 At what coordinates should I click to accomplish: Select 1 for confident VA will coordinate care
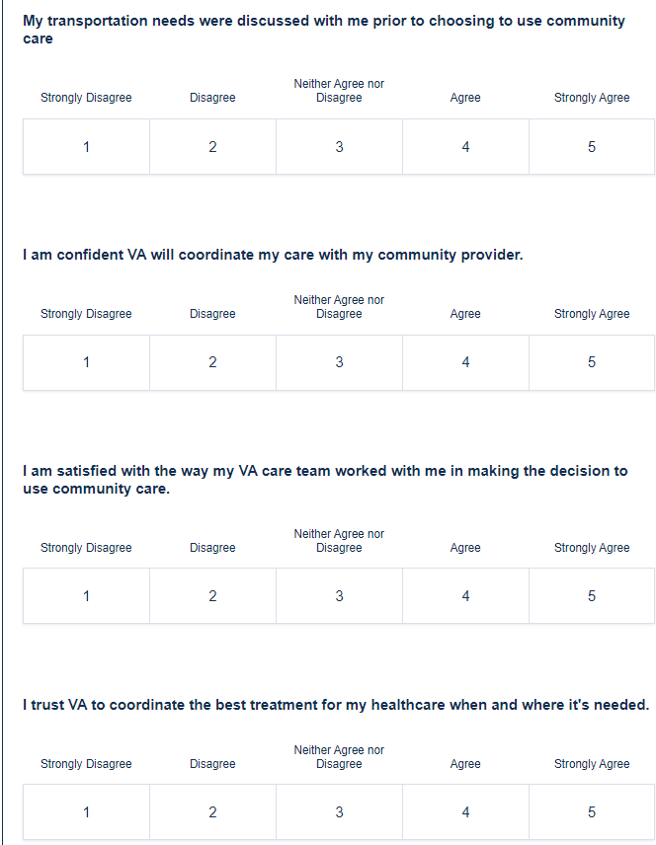point(86,362)
